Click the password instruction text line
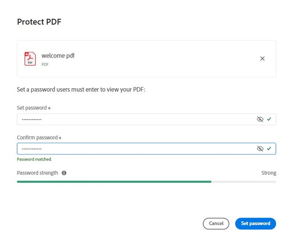 pyautogui.click(x=81, y=90)
